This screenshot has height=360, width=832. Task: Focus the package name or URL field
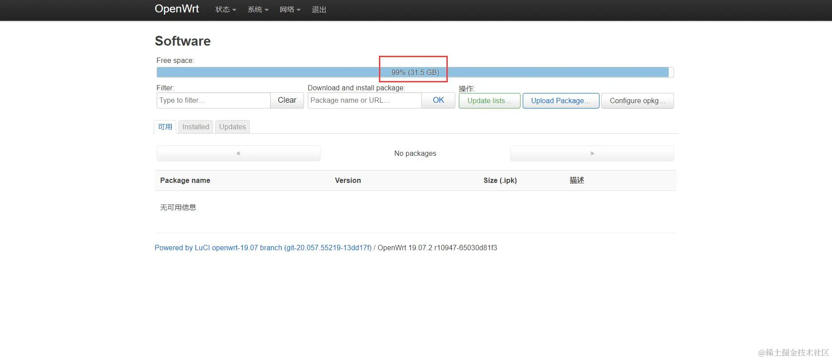click(364, 101)
